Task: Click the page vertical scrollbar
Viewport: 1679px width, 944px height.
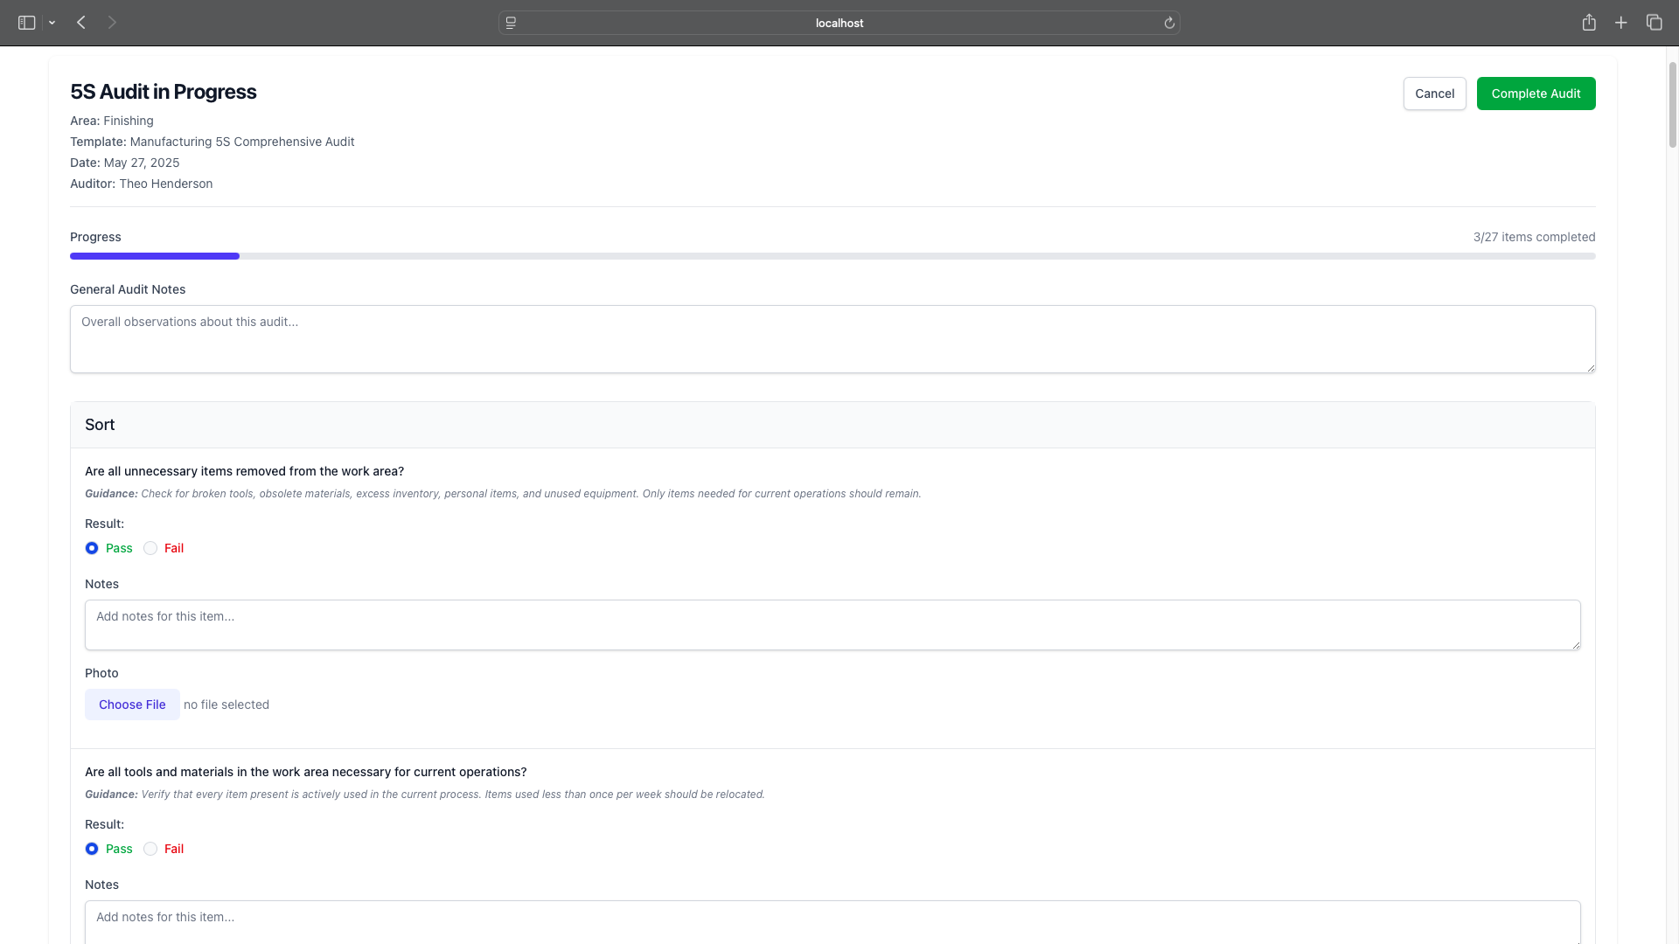Action: (x=1672, y=105)
